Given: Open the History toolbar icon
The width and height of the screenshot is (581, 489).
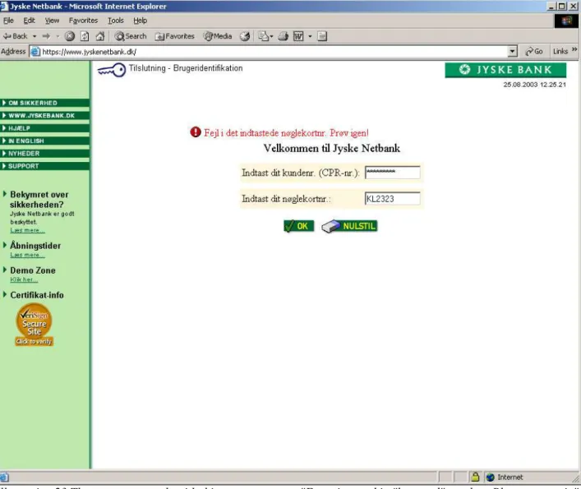Looking at the screenshot, I should coord(245,36).
